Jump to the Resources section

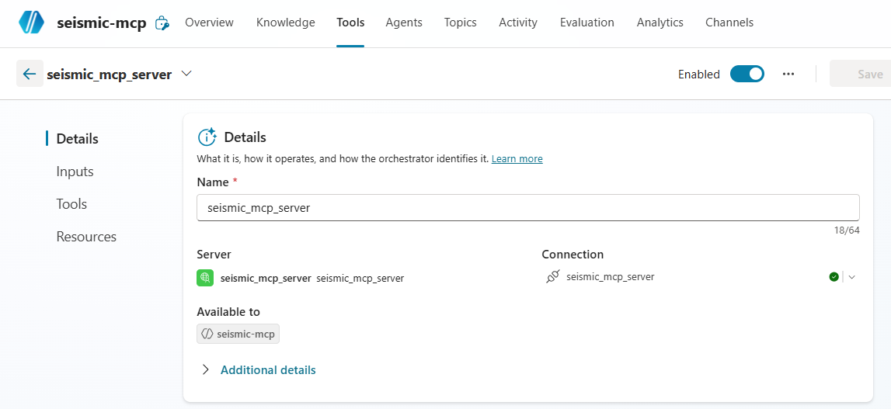coord(86,237)
